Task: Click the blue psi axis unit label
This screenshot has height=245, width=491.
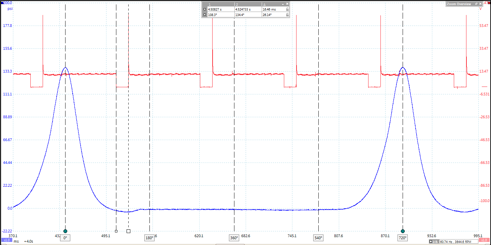Action: [x=10, y=9]
